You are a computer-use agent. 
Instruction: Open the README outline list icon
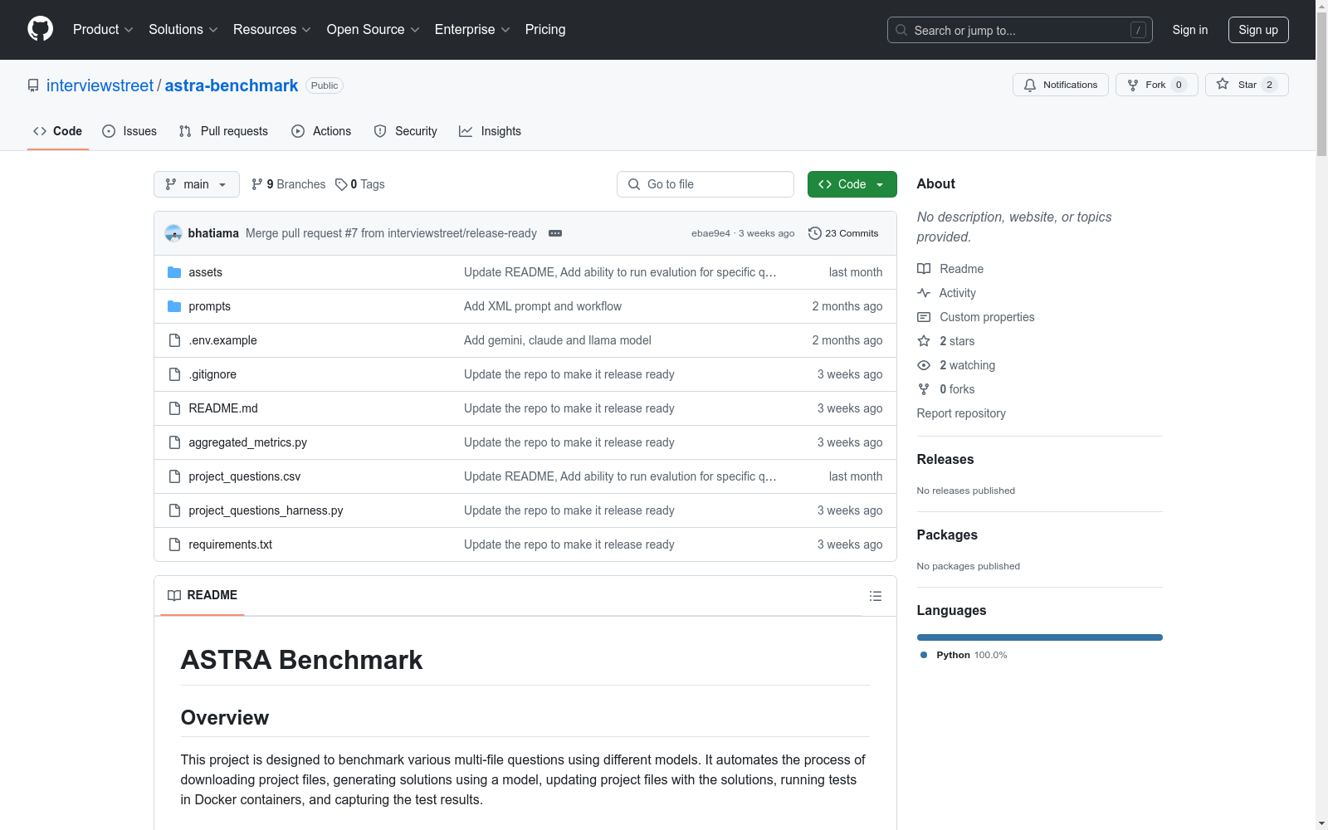coord(875,596)
